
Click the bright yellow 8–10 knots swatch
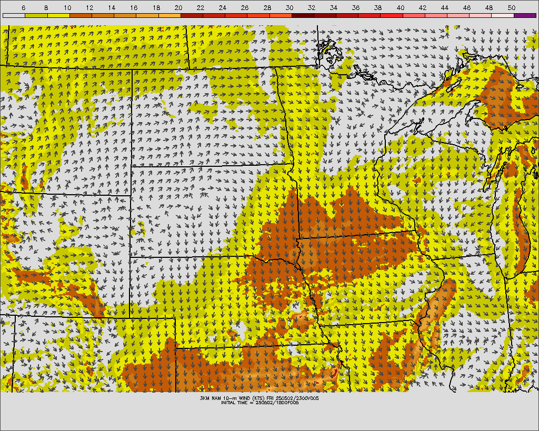click(x=58, y=15)
